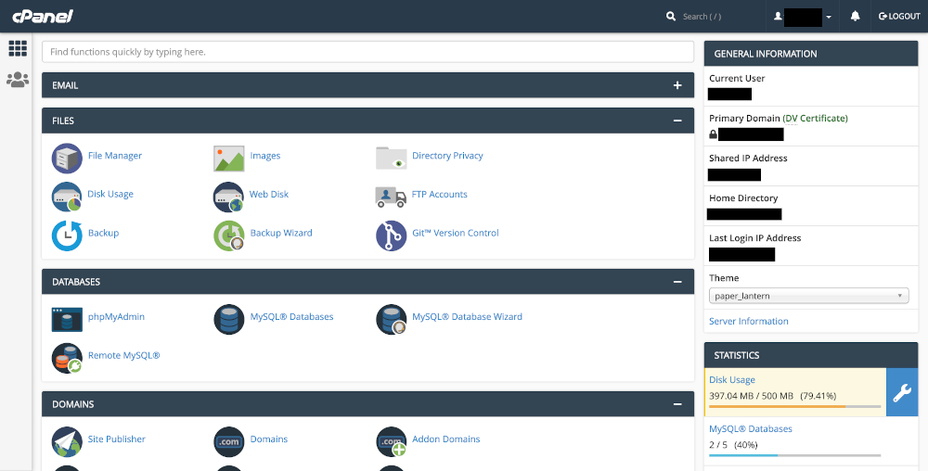Click the Addon Domains text link
Viewport: 928px width, 471px height.
pos(445,439)
